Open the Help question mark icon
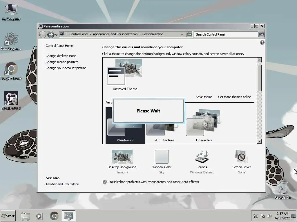Image resolution: width=297 pixels, height=222 pixels. [x=262, y=42]
